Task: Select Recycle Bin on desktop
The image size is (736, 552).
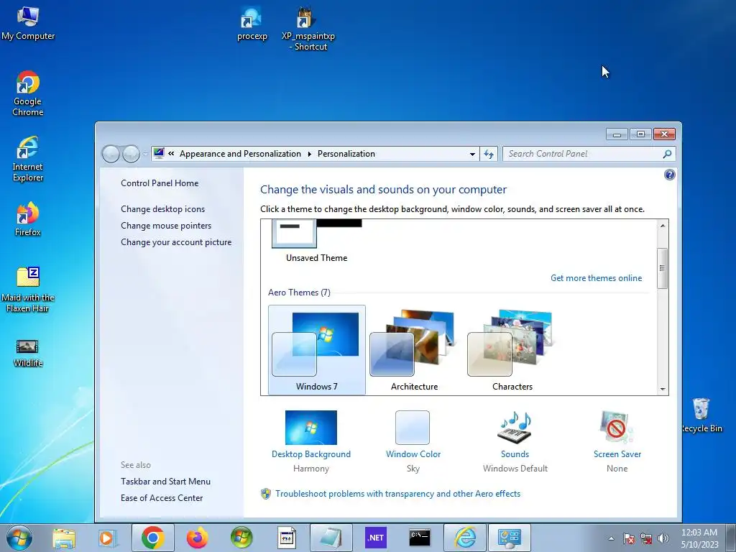Action: (701, 415)
